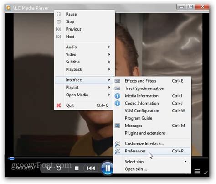Click the Customize Interface tools icon

tap(118, 144)
